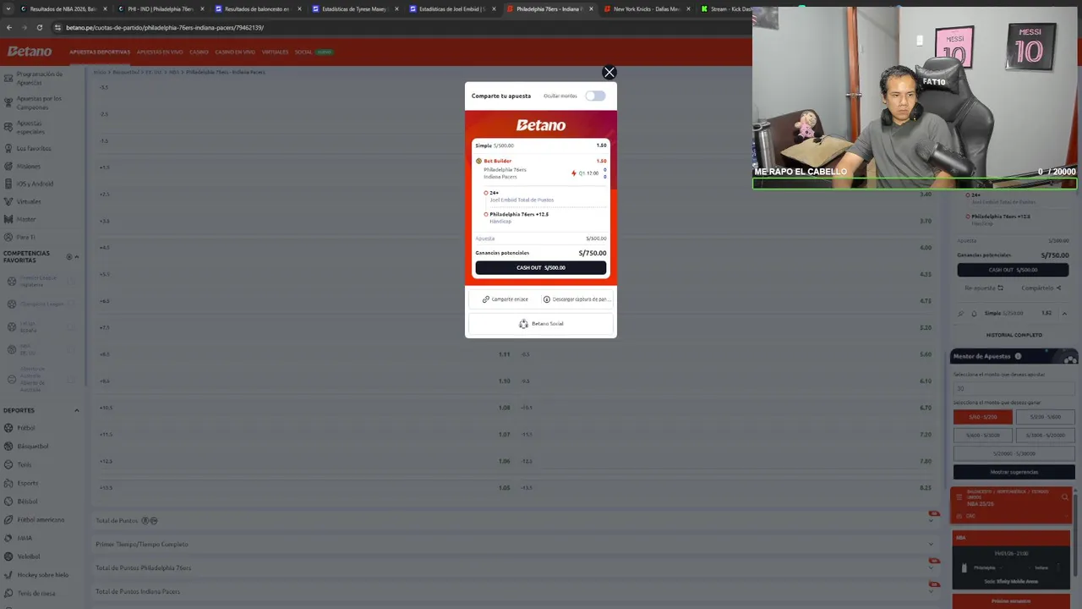Click the browser forward arrow
The image size is (1082, 609).
tap(25, 27)
